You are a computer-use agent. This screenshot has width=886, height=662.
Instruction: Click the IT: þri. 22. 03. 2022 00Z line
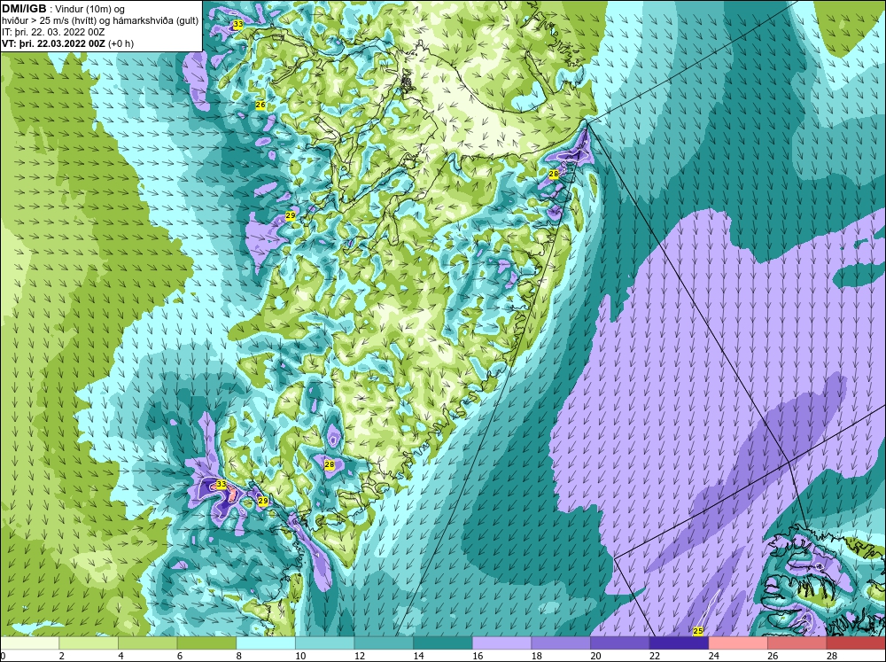[53, 32]
